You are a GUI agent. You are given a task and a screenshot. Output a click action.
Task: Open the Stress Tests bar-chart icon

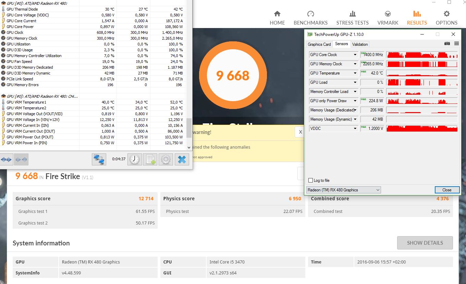coord(352,14)
